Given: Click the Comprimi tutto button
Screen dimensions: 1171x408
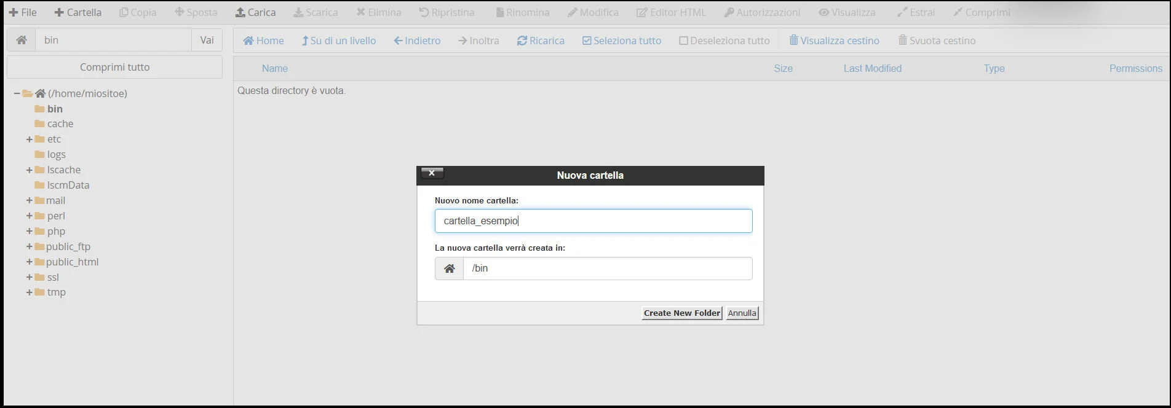Looking at the screenshot, I should tap(114, 67).
